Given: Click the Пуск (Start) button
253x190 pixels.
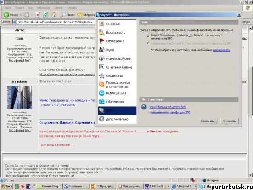Looking at the screenshot, I should 7,186.
